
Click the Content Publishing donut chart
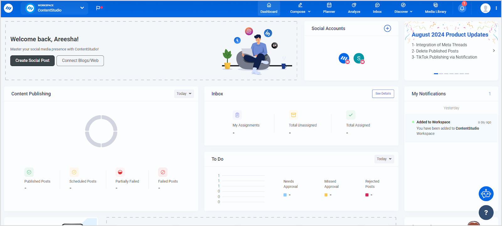coord(101,131)
